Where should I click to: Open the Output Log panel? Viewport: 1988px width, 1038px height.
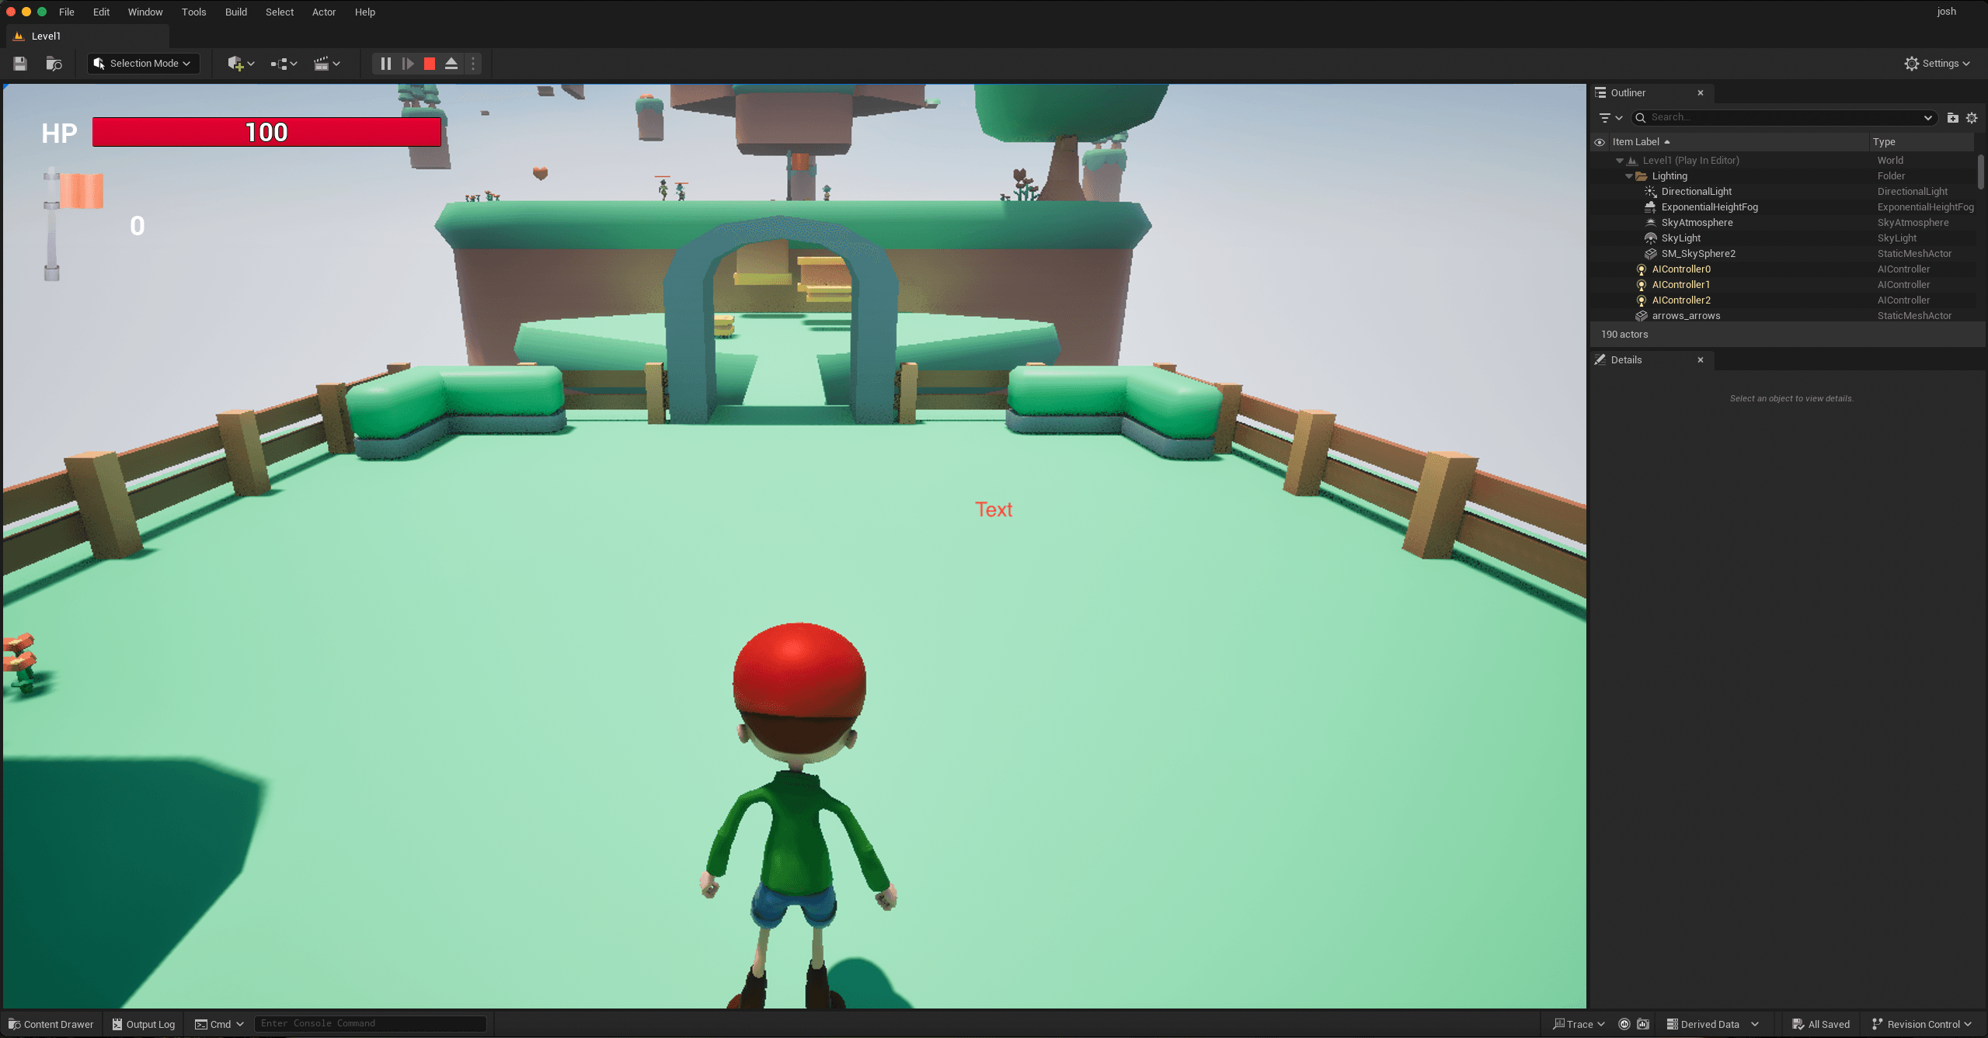tap(143, 1023)
